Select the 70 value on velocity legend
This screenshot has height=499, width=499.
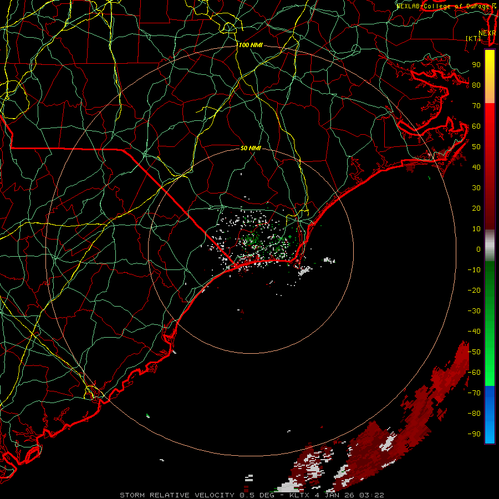[x=476, y=106]
